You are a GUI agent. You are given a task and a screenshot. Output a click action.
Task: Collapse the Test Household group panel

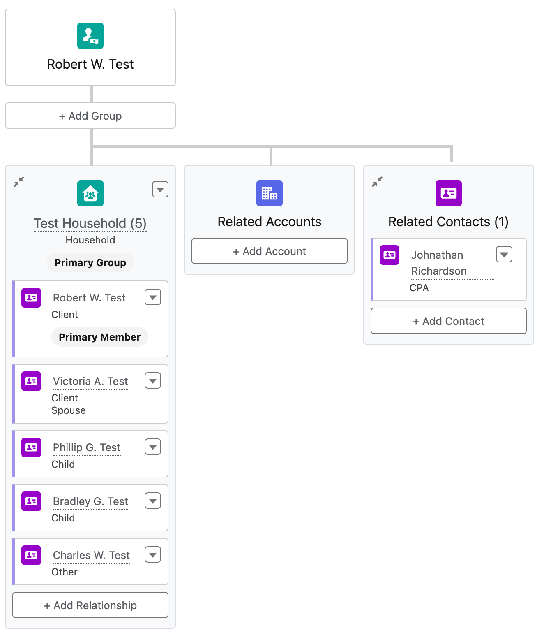19,182
